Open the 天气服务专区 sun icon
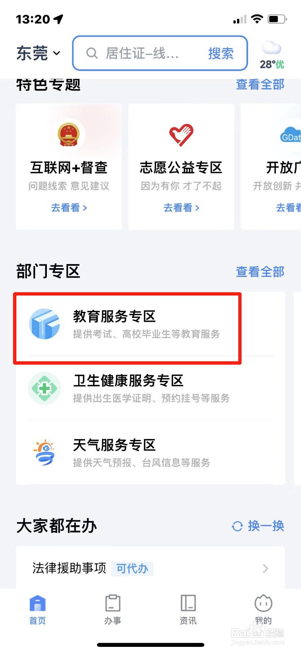The width and height of the screenshot is (301, 653). (44, 452)
